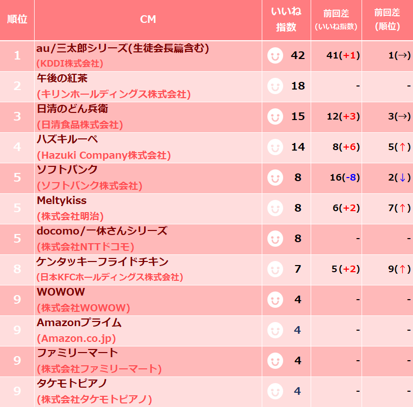Select the CM column header

(148, 20)
